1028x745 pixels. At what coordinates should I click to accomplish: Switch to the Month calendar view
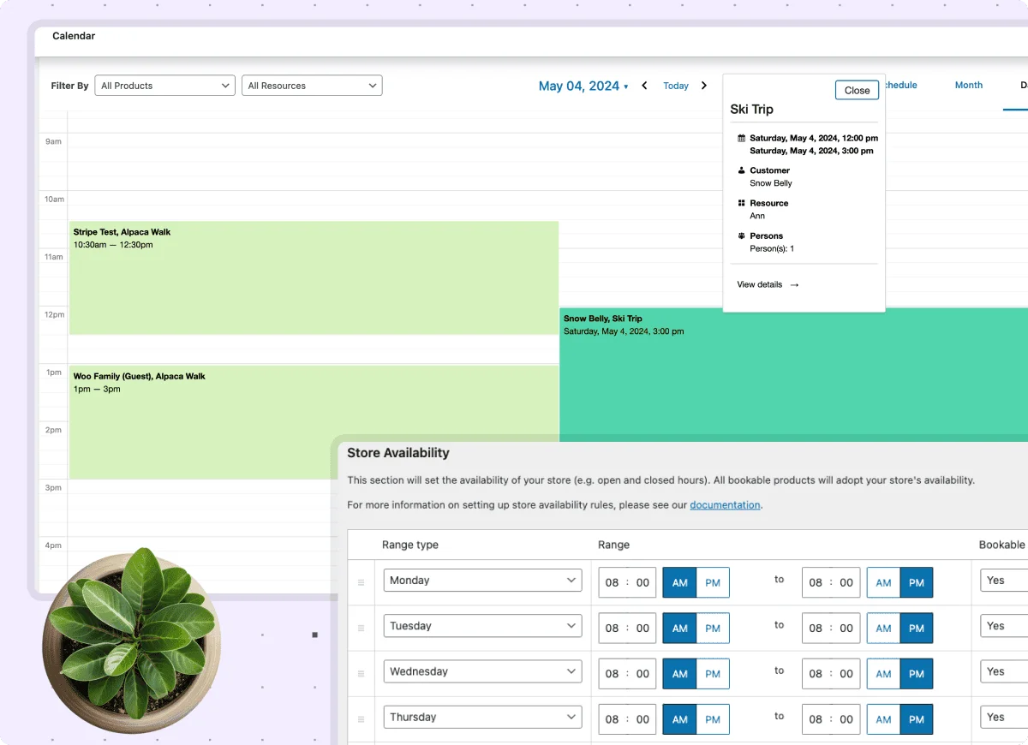click(x=969, y=85)
